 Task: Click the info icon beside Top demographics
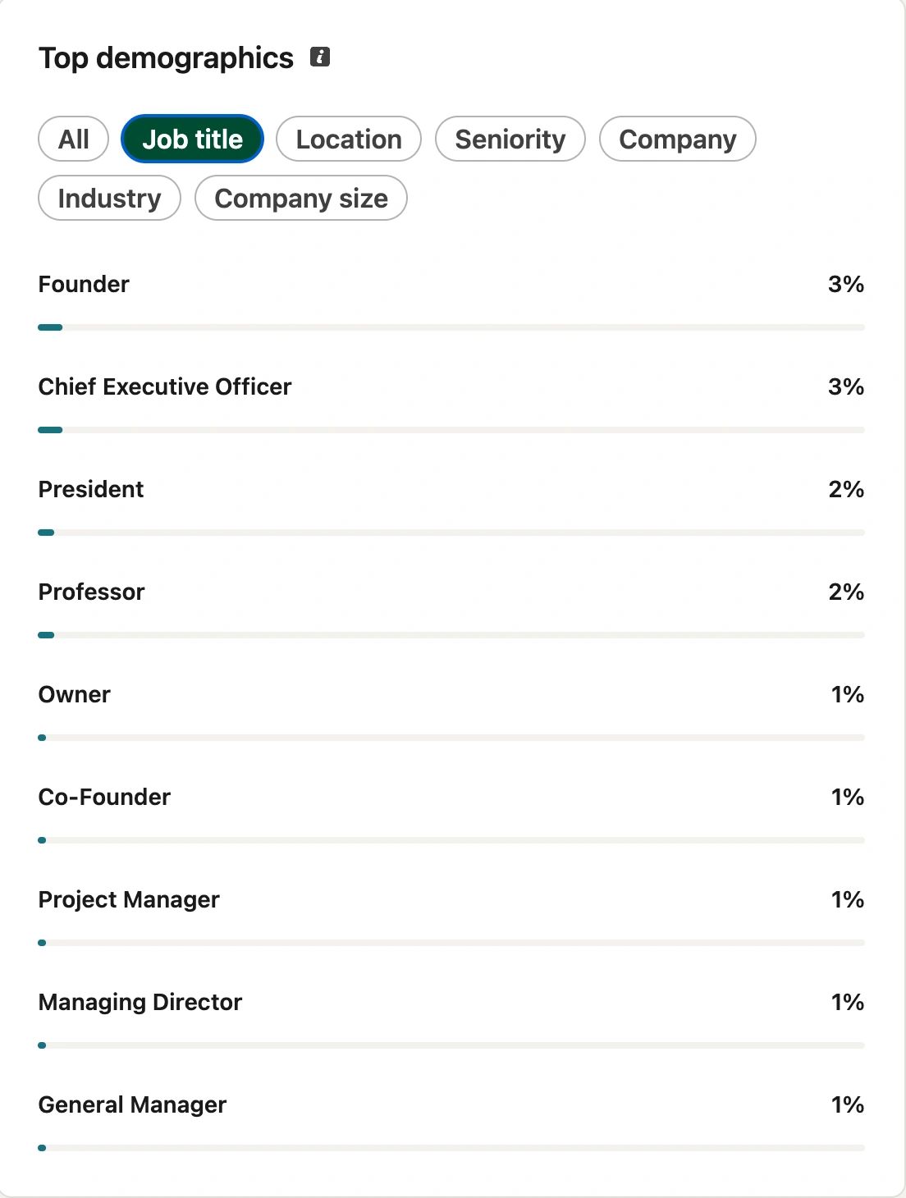pos(320,57)
